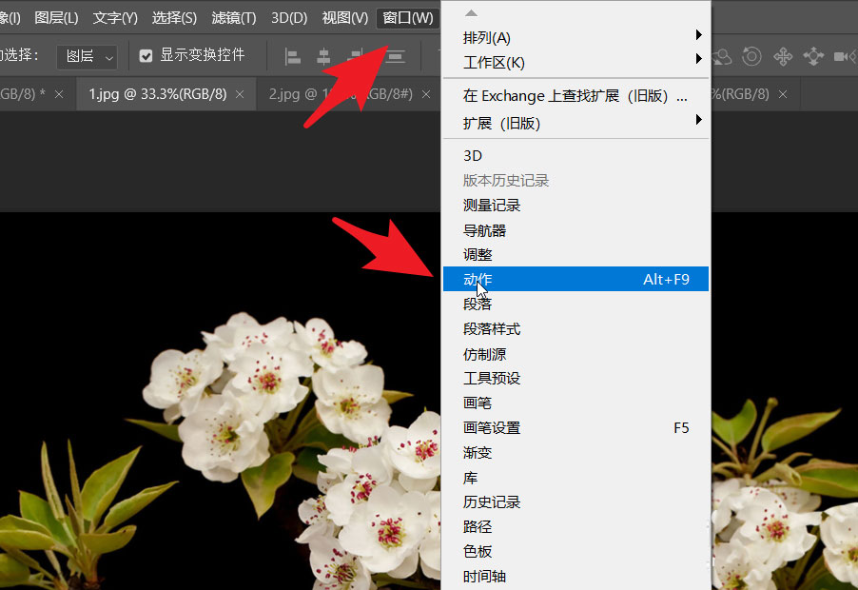Activate the Roll 3D Camera tool

753,56
